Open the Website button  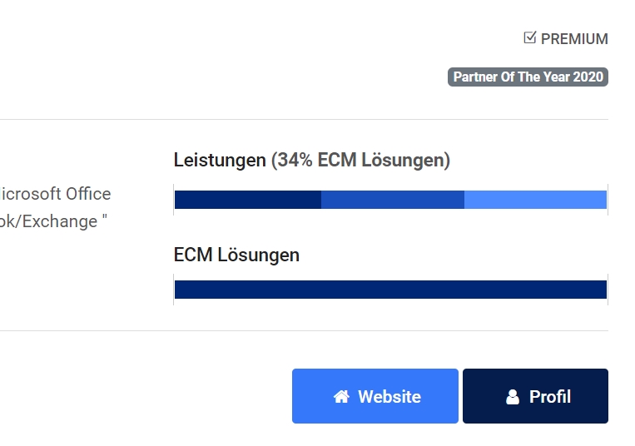tap(375, 396)
